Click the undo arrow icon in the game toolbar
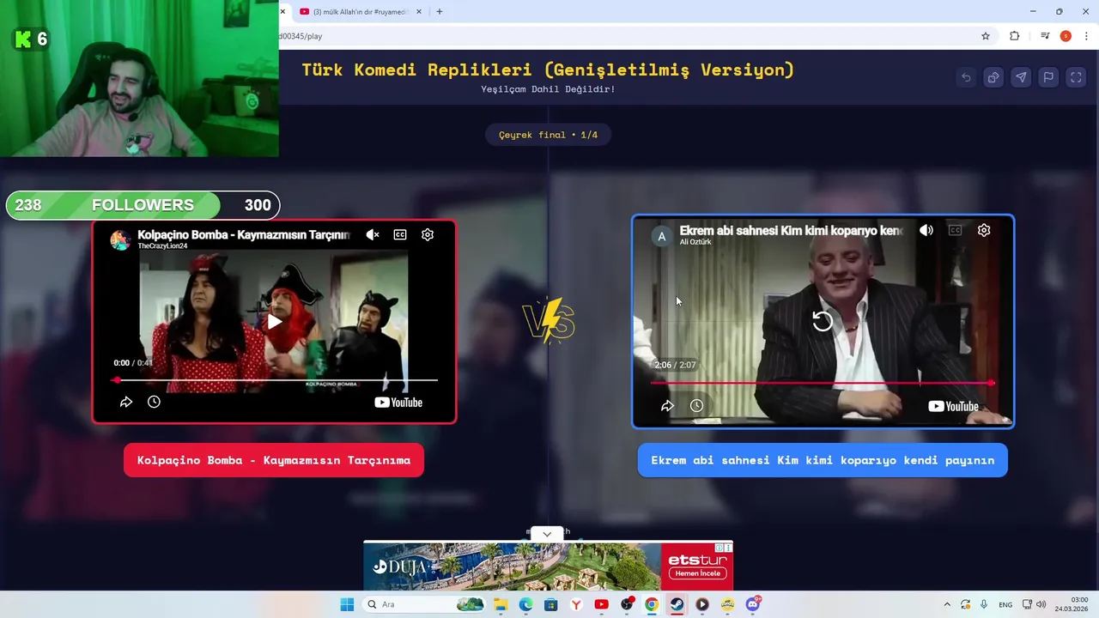 pyautogui.click(x=966, y=77)
